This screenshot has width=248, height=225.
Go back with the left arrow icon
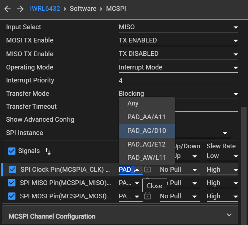click(x=8, y=9)
